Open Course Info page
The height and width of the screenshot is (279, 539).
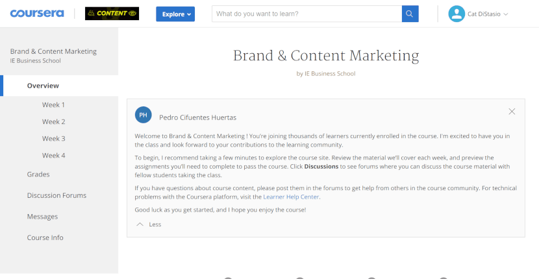tap(45, 237)
